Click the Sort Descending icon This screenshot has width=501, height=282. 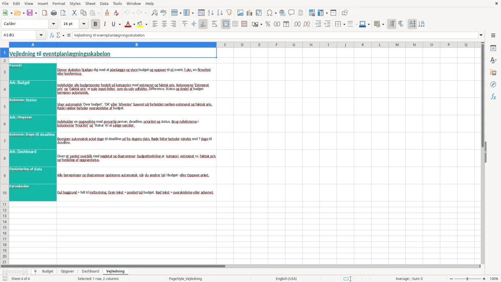pos(220,13)
